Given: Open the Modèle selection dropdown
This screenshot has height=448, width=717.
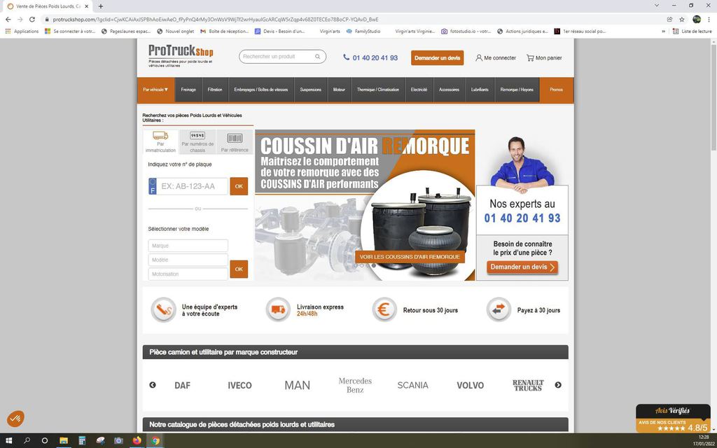Looking at the screenshot, I should coord(188,260).
